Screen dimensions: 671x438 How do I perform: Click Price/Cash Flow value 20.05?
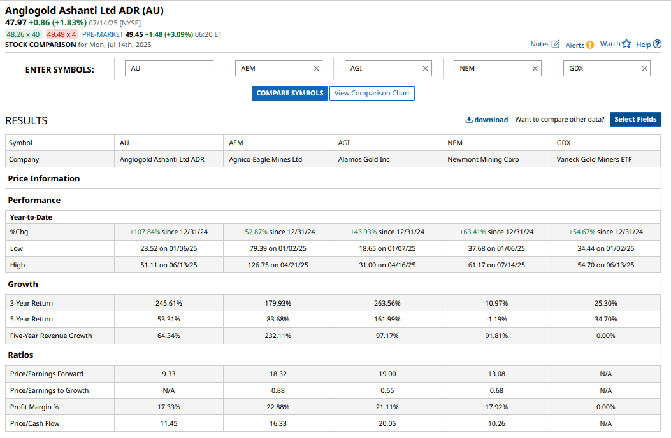(387, 423)
